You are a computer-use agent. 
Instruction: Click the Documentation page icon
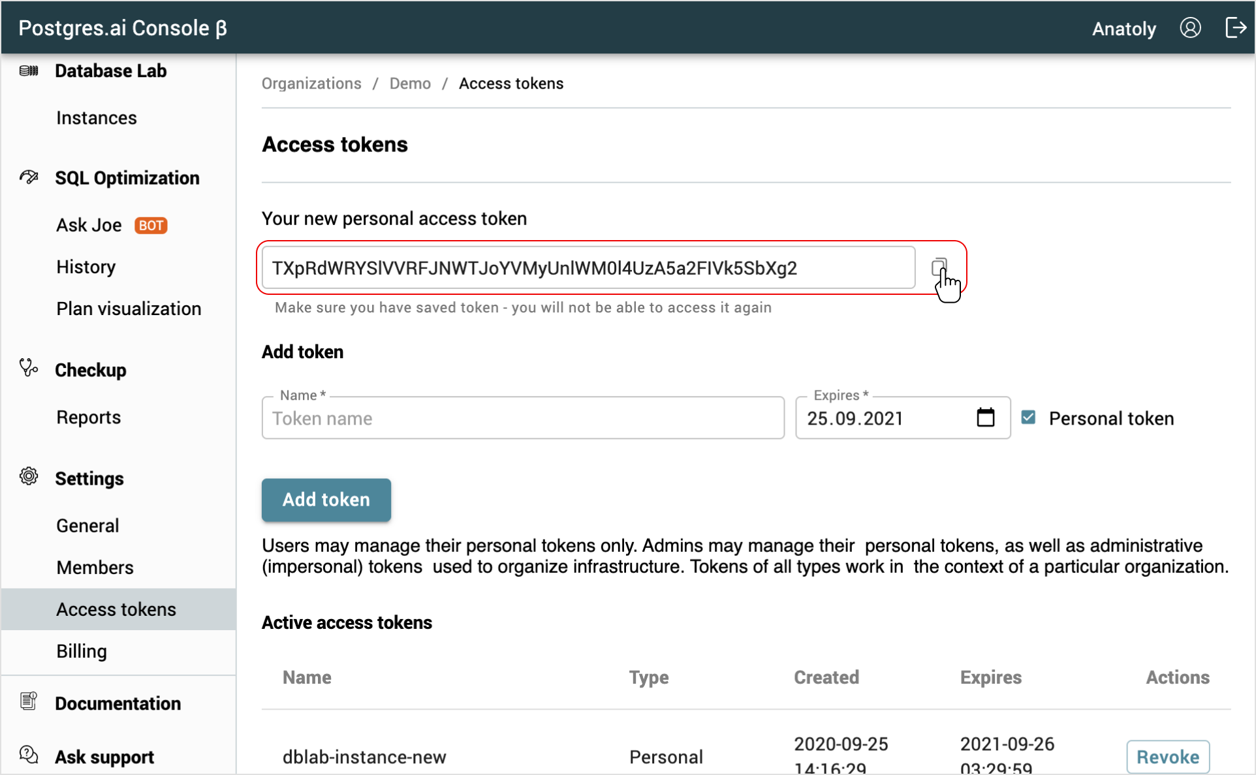pyautogui.click(x=29, y=701)
